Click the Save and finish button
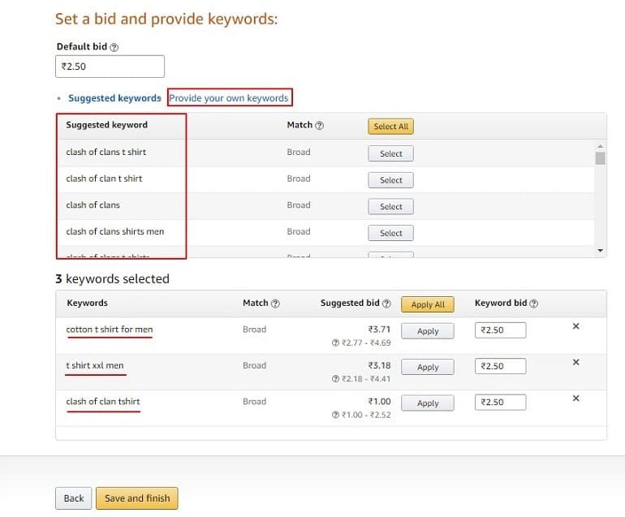625x517 pixels. coord(137,498)
